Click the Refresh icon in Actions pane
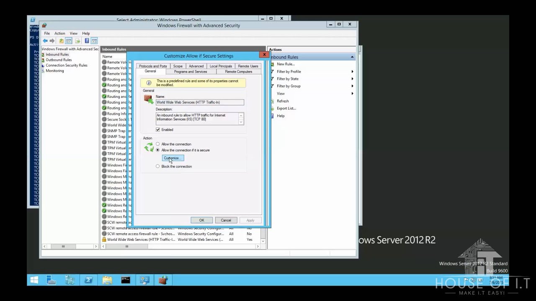536x301 pixels. tap(272, 101)
